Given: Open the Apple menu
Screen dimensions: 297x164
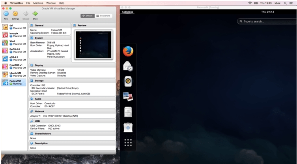Looking at the screenshot, I should [x=6, y=3].
